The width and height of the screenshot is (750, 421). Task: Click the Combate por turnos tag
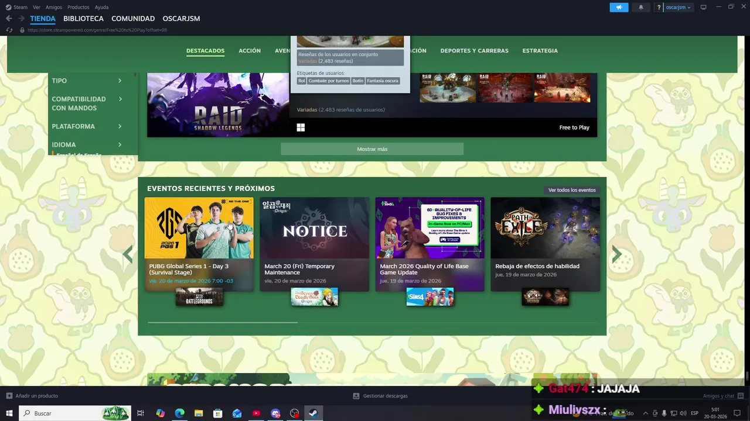329,81
